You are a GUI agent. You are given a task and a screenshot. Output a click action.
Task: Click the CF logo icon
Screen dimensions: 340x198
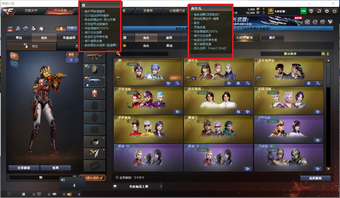tap(8, 11)
